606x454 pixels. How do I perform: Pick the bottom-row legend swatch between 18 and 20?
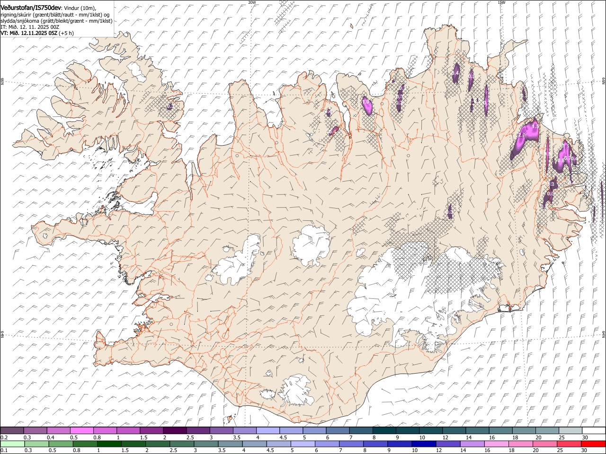coord(520,444)
